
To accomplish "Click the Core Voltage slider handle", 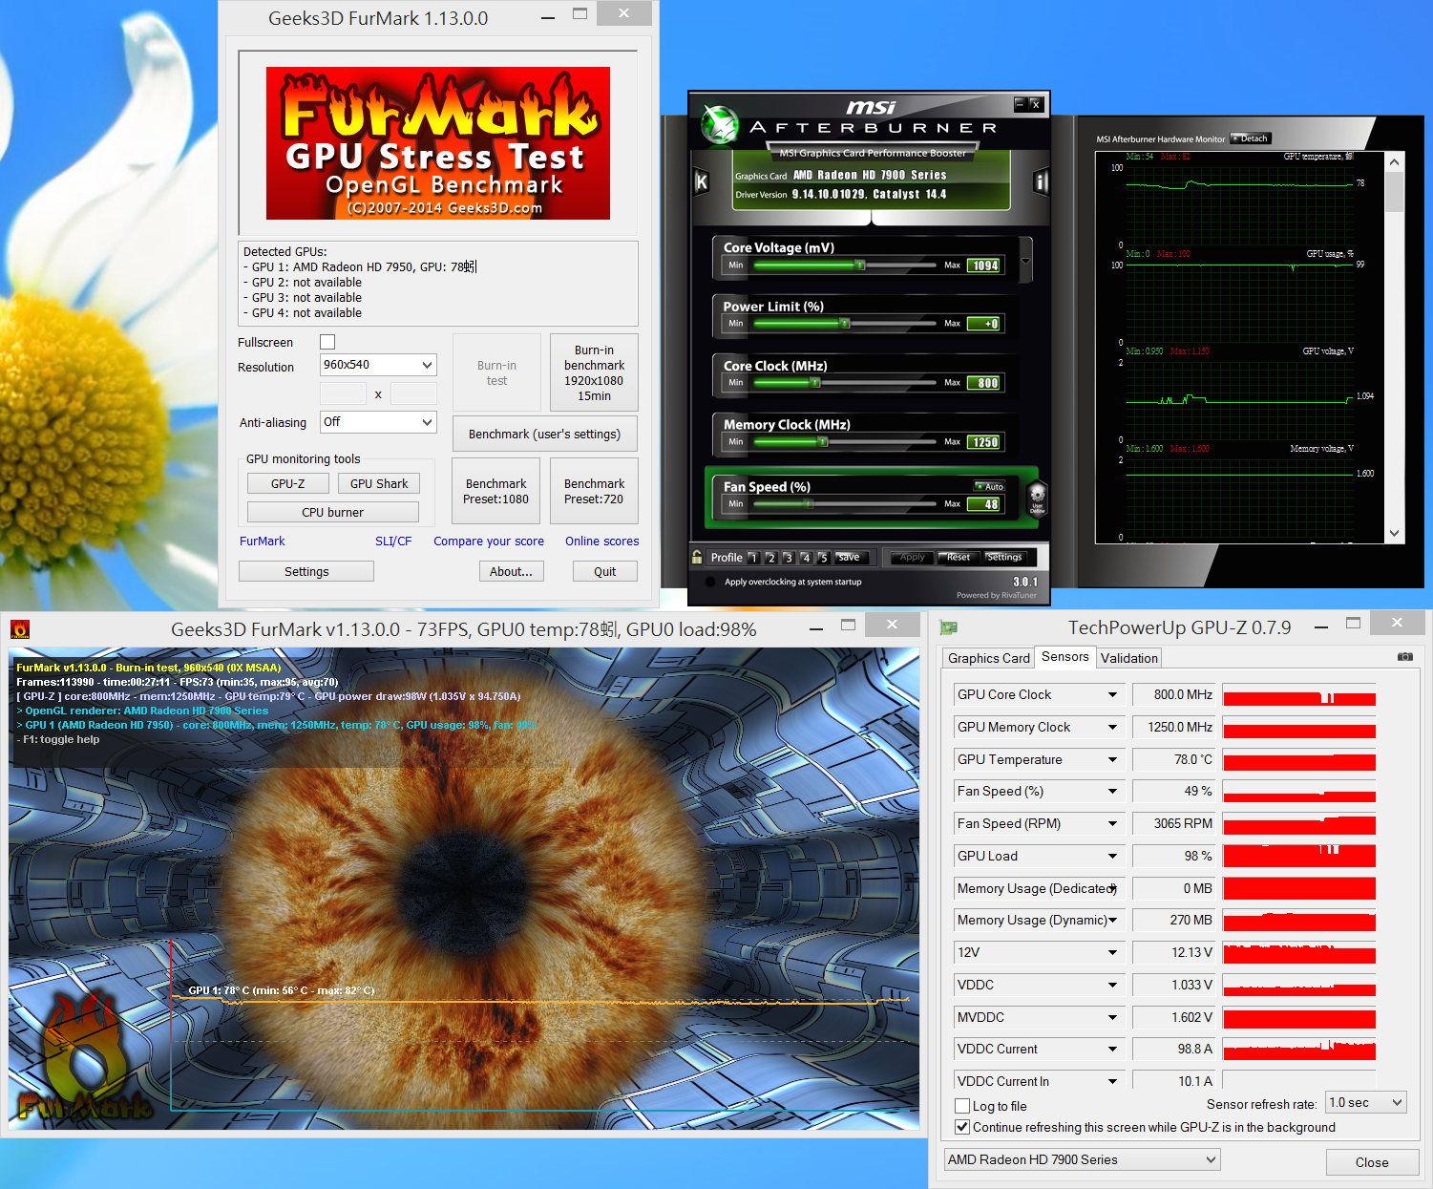I will [860, 265].
